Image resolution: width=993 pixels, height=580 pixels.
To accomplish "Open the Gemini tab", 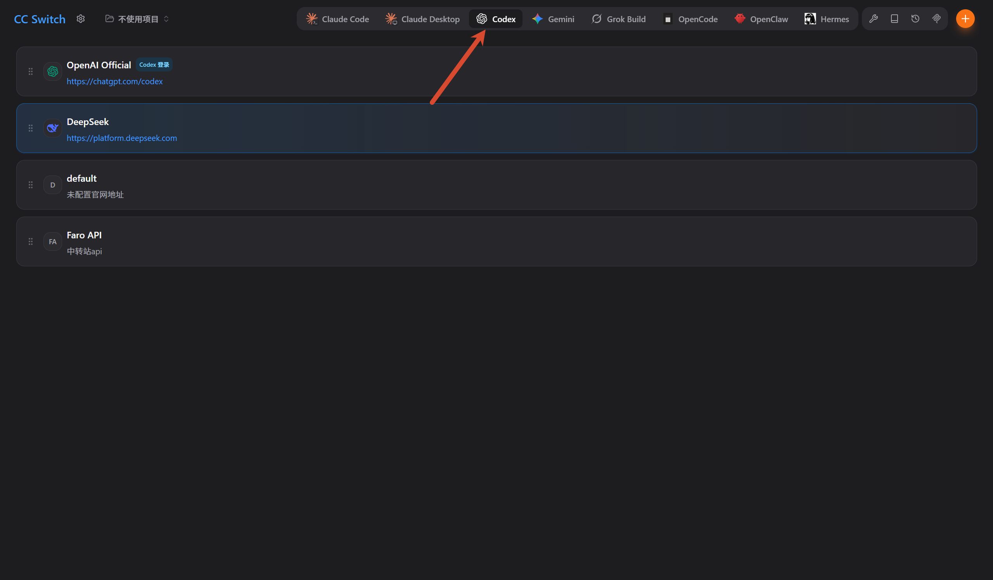I will click(553, 19).
